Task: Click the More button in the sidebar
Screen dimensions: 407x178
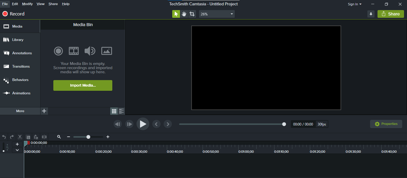Action: point(20,111)
